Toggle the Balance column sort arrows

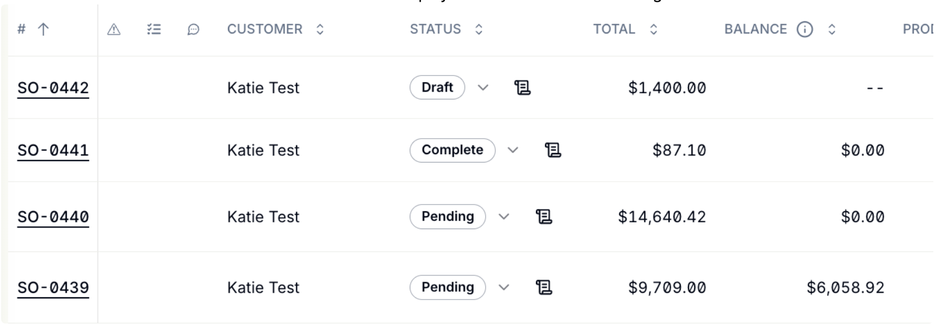pyautogui.click(x=832, y=29)
